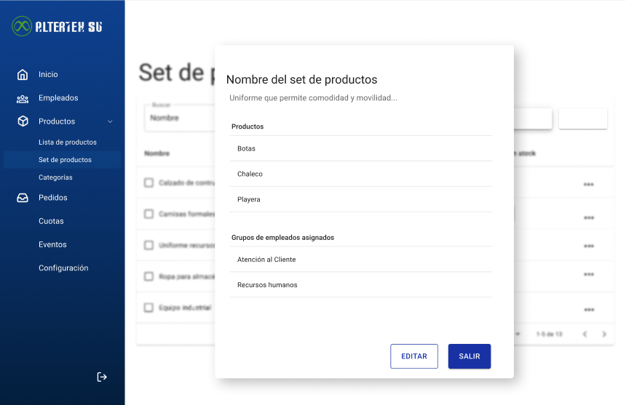Click Grupos de empleados asignados heading
626x405 pixels.
point(282,238)
